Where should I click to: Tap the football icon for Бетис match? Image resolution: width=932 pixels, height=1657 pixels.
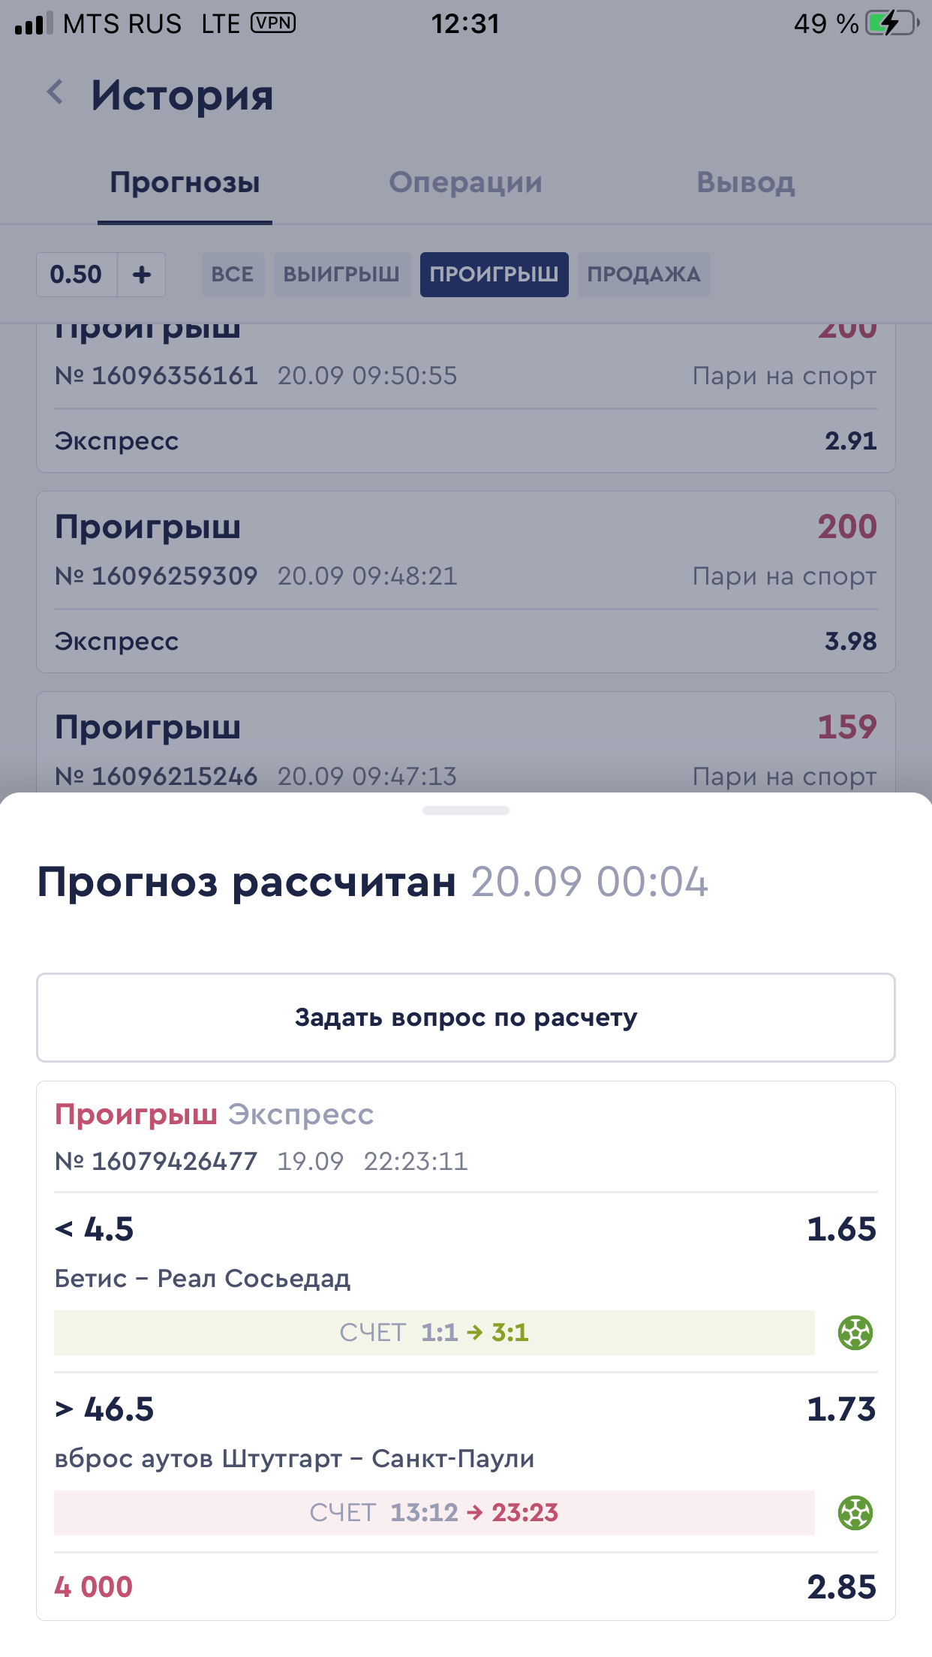(855, 1333)
